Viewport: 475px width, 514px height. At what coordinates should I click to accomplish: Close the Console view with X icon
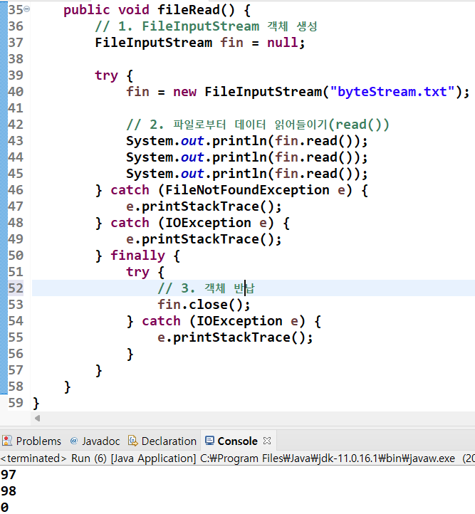(x=267, y=441)
